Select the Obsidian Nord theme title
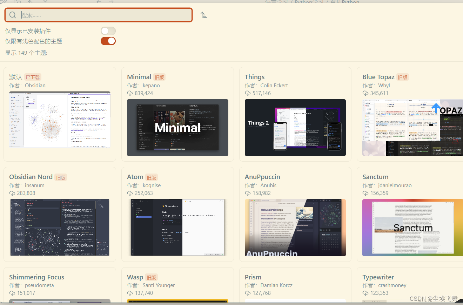 31,177
